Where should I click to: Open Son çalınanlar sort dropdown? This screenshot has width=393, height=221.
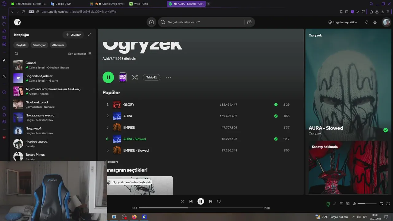tap(80, 53)
